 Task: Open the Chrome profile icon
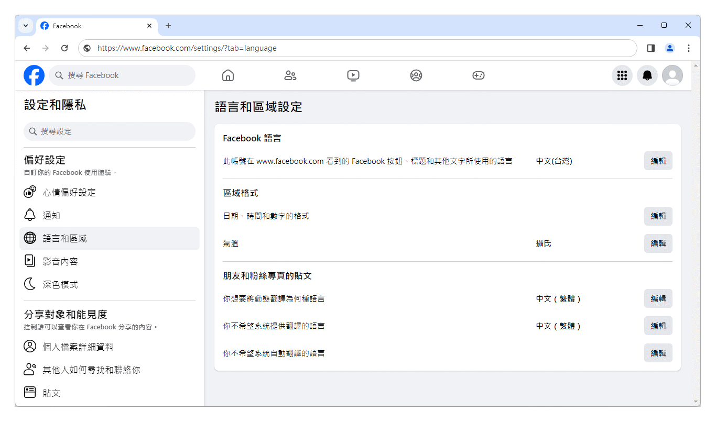tap(670, 48)
